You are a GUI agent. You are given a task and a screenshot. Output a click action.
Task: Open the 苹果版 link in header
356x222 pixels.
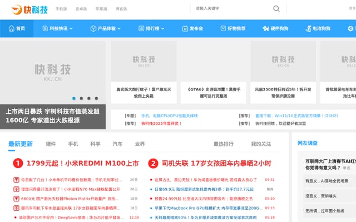click(101, 9)
